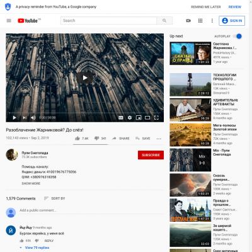Click the ТЕХНОЛОГИИ ПРОШЛОГО video title

click(225, 77)
